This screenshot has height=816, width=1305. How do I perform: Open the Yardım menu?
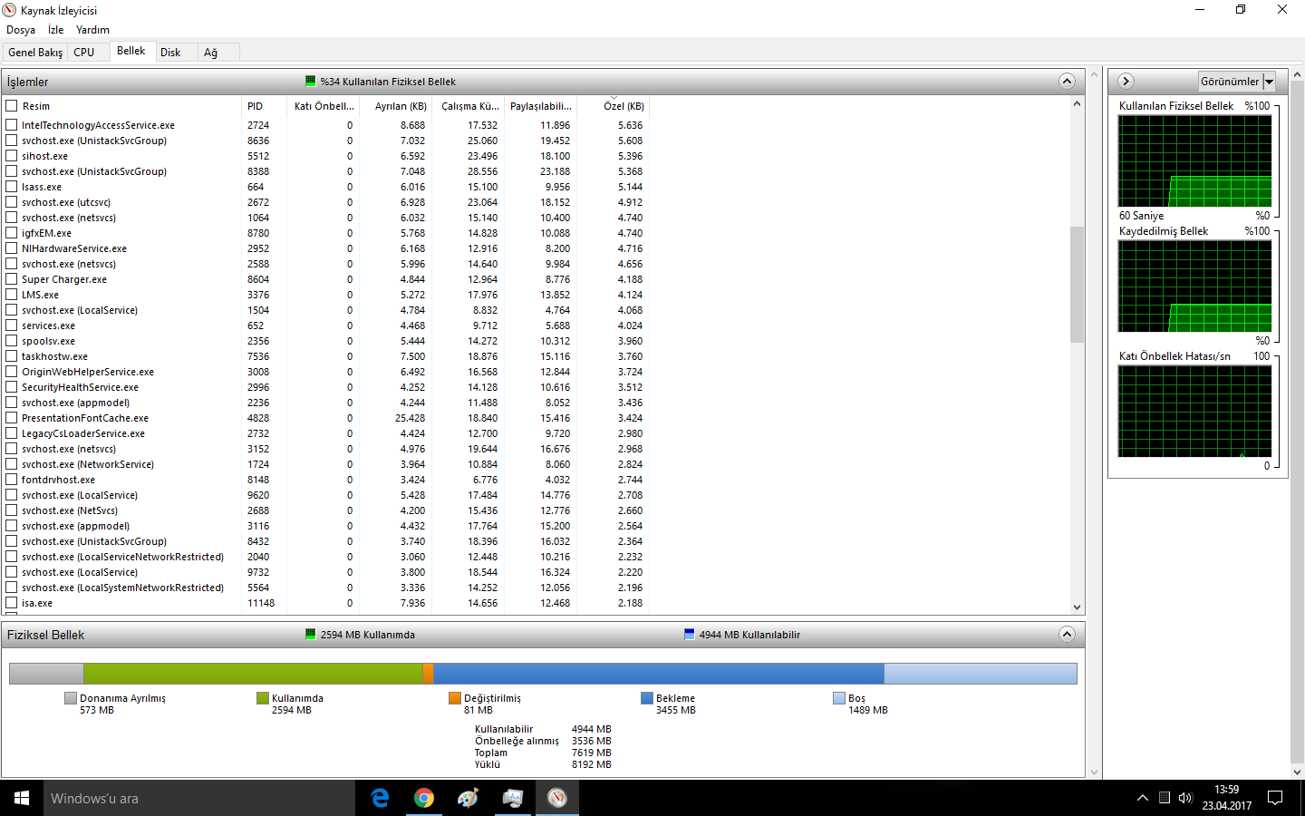[92, 30]
